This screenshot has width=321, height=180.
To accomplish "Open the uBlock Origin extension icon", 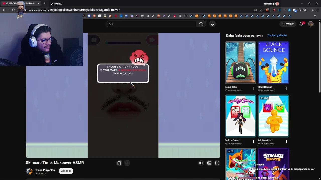I will coord(274,10).
